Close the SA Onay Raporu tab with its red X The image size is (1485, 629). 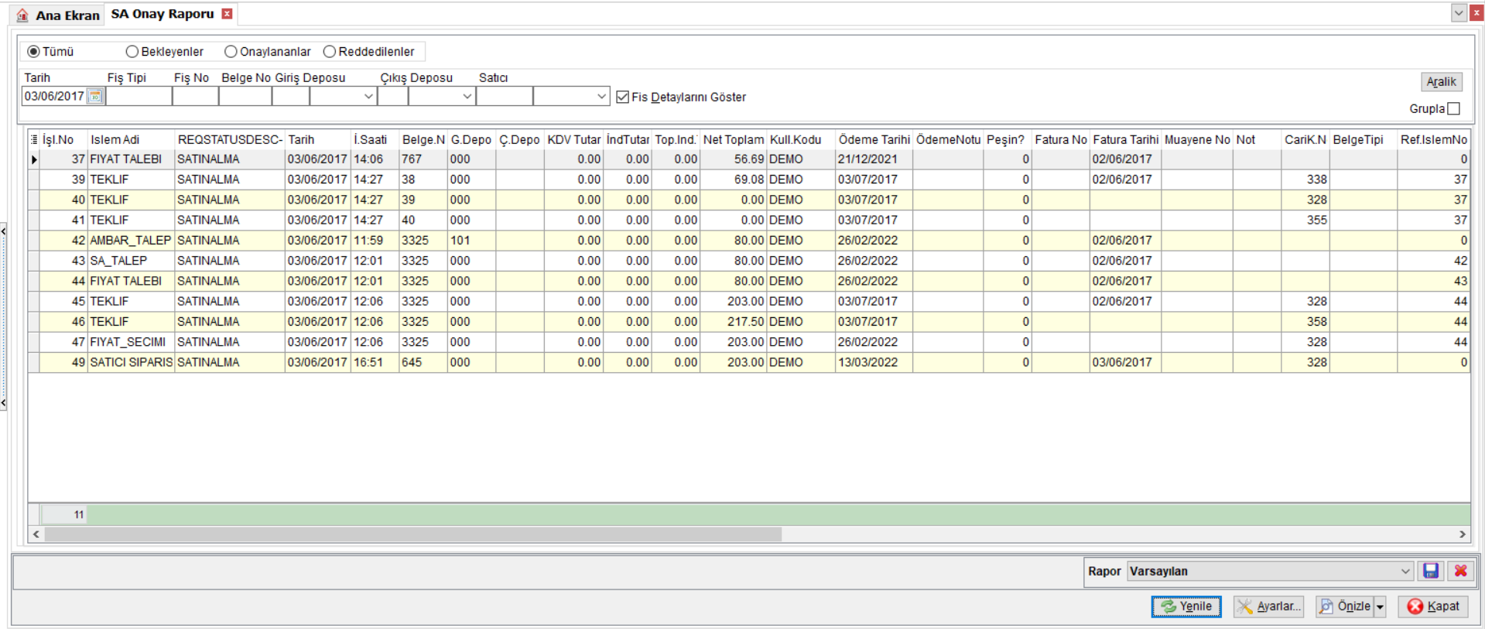227,14
